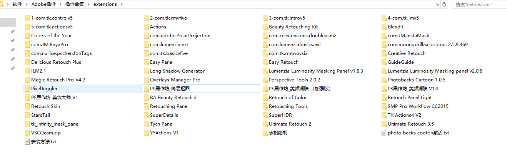Click the address bar folder icon
507x154 pixels.
(x=2, y=4)
